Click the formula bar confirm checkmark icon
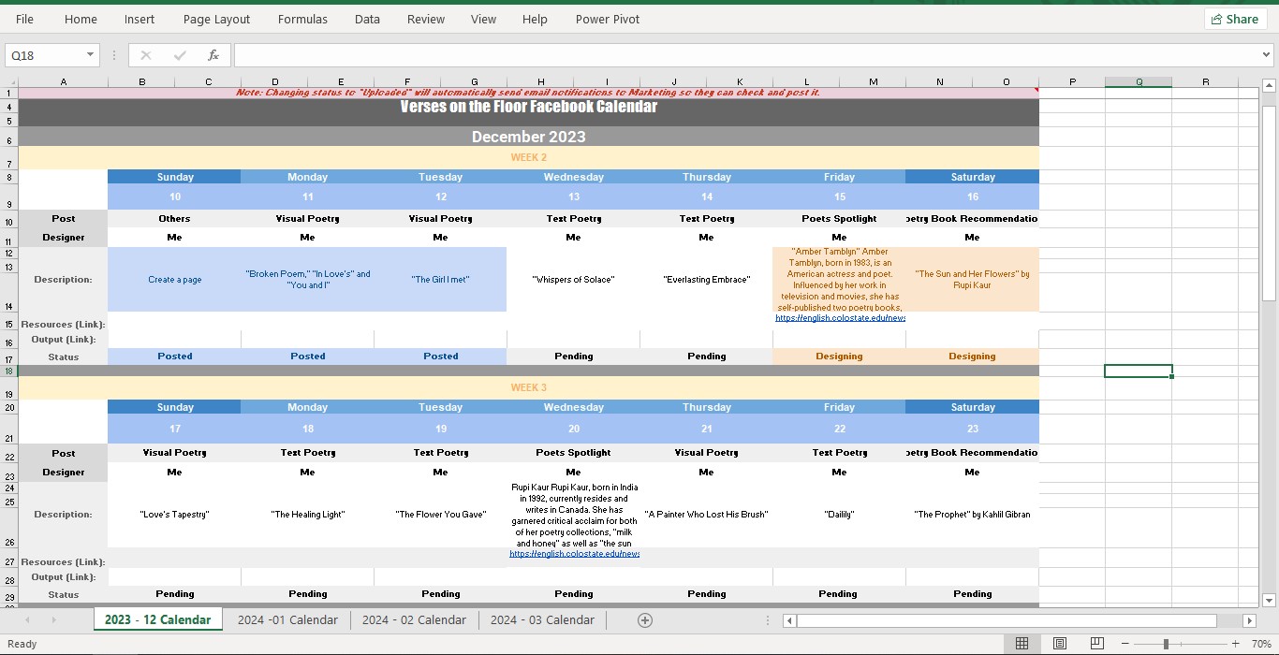1279x655 pixels. pos(180,55)
